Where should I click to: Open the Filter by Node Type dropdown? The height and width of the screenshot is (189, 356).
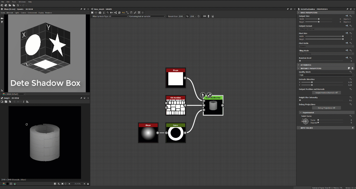(x=119, y=16)
